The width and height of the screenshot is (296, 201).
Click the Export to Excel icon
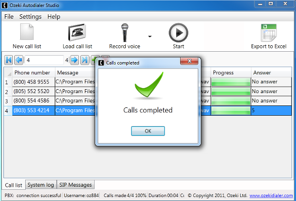(268, 33)
